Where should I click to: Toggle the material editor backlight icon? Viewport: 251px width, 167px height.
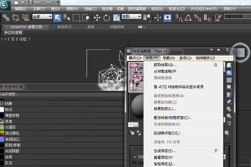230,72
